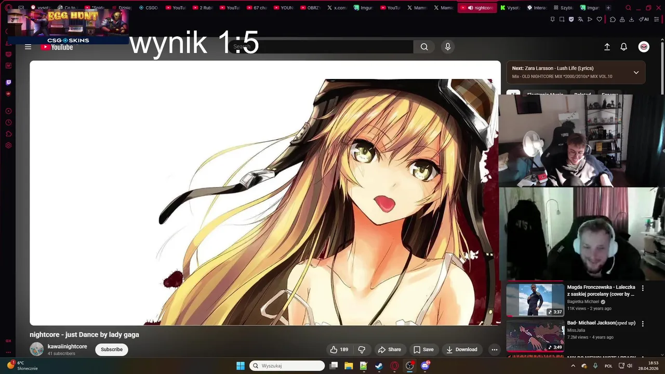
Task: Open the YouTube create/upload icon
Action: (x=607, y=47)
